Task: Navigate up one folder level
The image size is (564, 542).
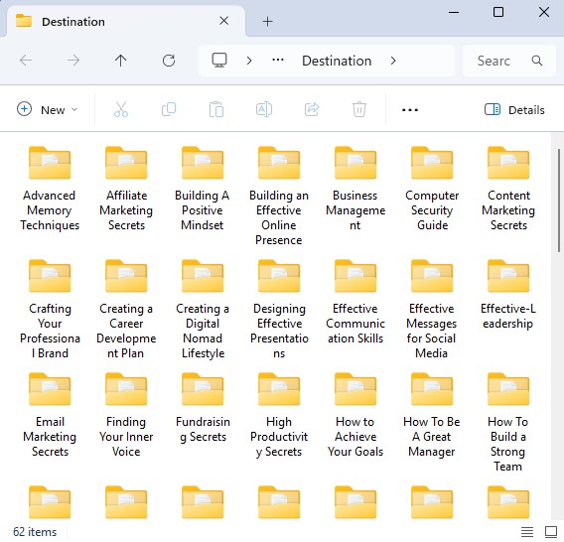Action: click(x=121, y=61)
